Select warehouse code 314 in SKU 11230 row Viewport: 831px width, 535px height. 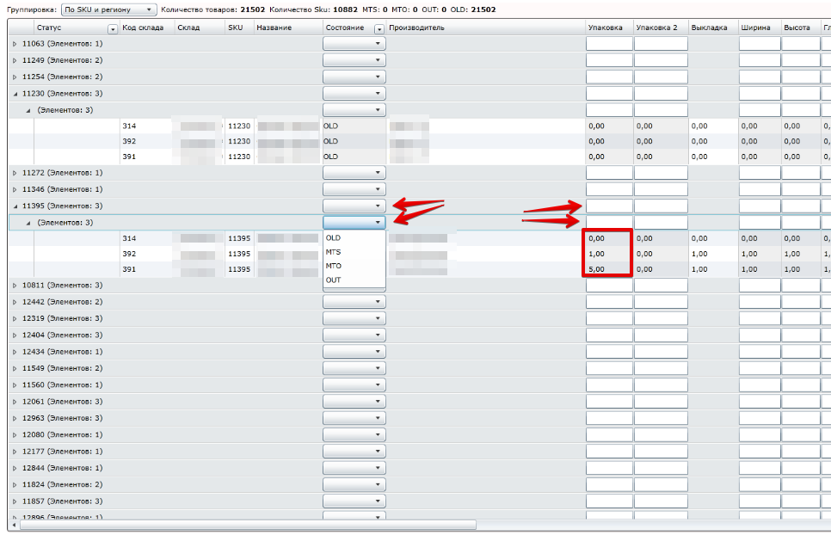146,126
